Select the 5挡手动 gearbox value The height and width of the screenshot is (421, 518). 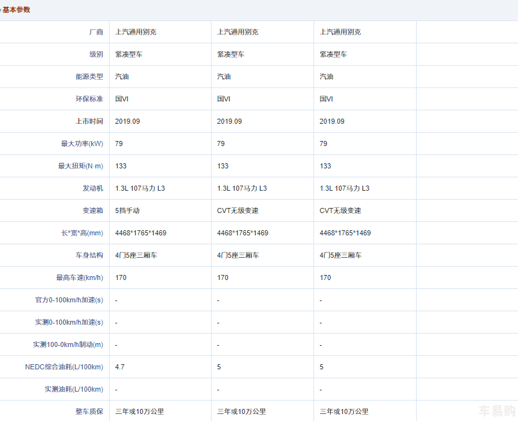click(x=127, y=211)
